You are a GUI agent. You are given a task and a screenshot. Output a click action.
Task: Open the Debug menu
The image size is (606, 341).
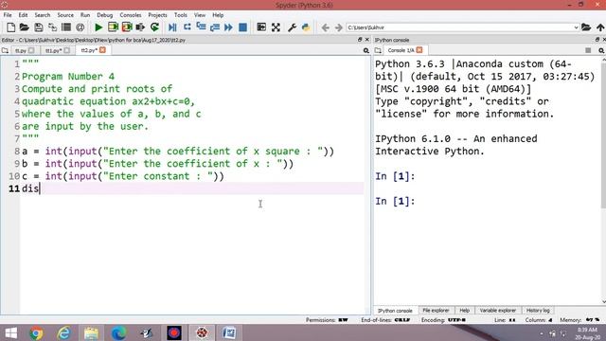(104, 15)
